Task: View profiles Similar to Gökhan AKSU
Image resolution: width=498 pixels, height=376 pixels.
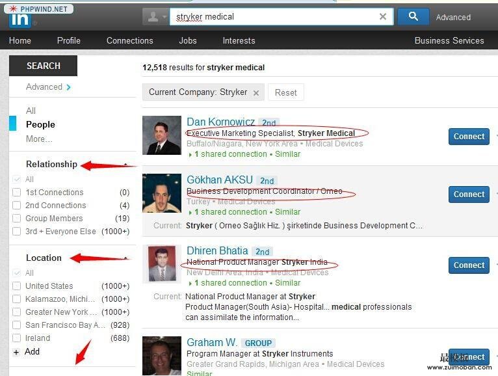Action: click(288, 212)
